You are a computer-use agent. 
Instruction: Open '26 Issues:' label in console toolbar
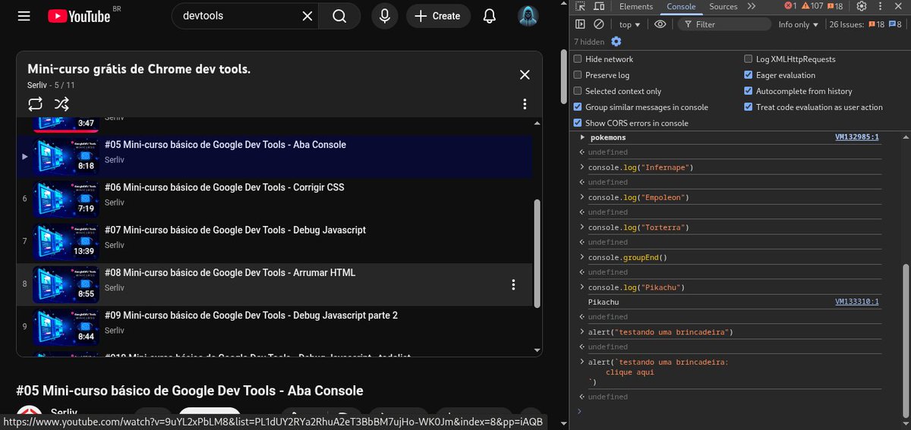(x=846, y=24)
